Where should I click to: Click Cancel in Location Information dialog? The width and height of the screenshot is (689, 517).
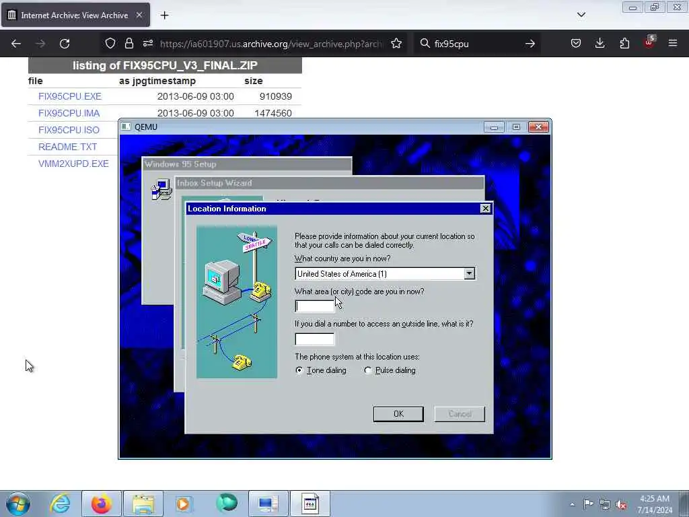[x=460, y=414]
